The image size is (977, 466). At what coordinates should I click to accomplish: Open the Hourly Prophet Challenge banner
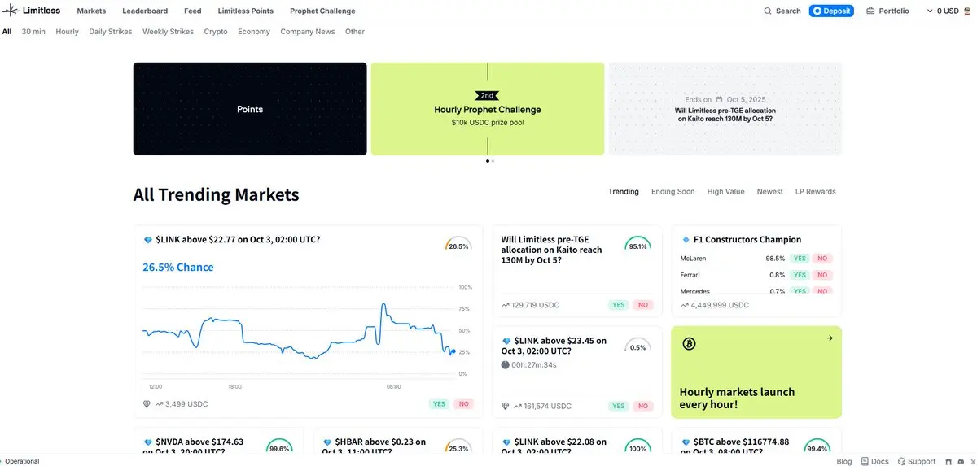click(487, 109)
